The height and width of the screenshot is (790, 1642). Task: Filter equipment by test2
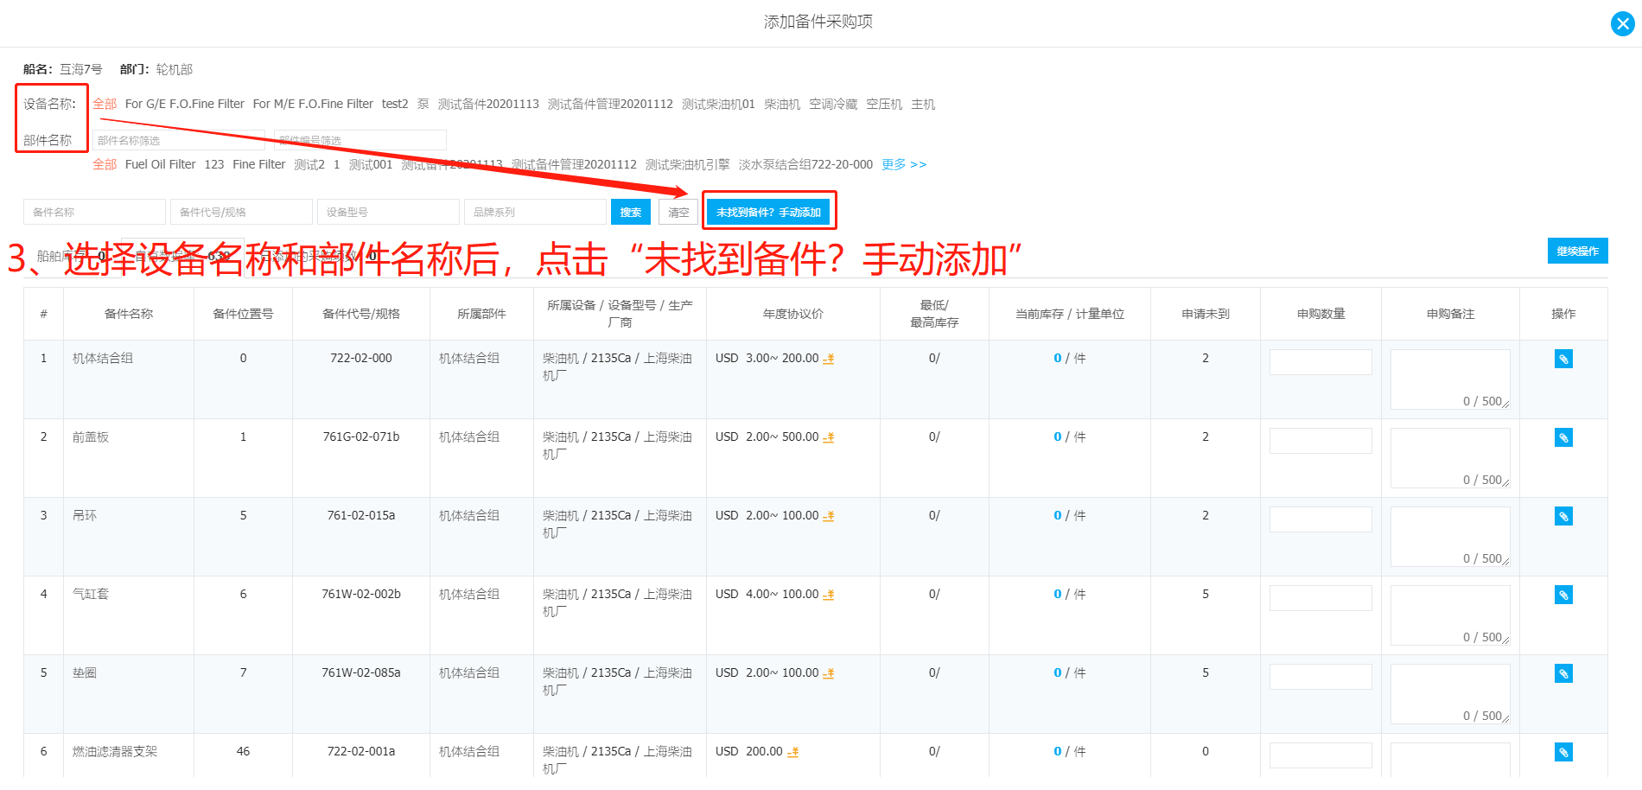[x=395, y=104]
